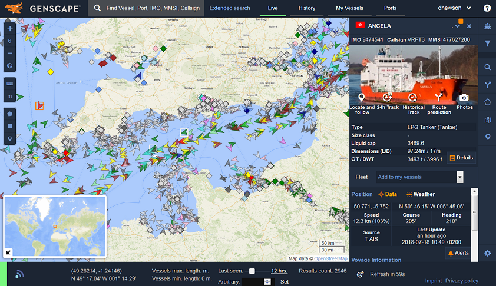The width and height of the screenshot is (496, 286).
Task: Click the zoom level 6 indicator
Action: pos(10,41)
